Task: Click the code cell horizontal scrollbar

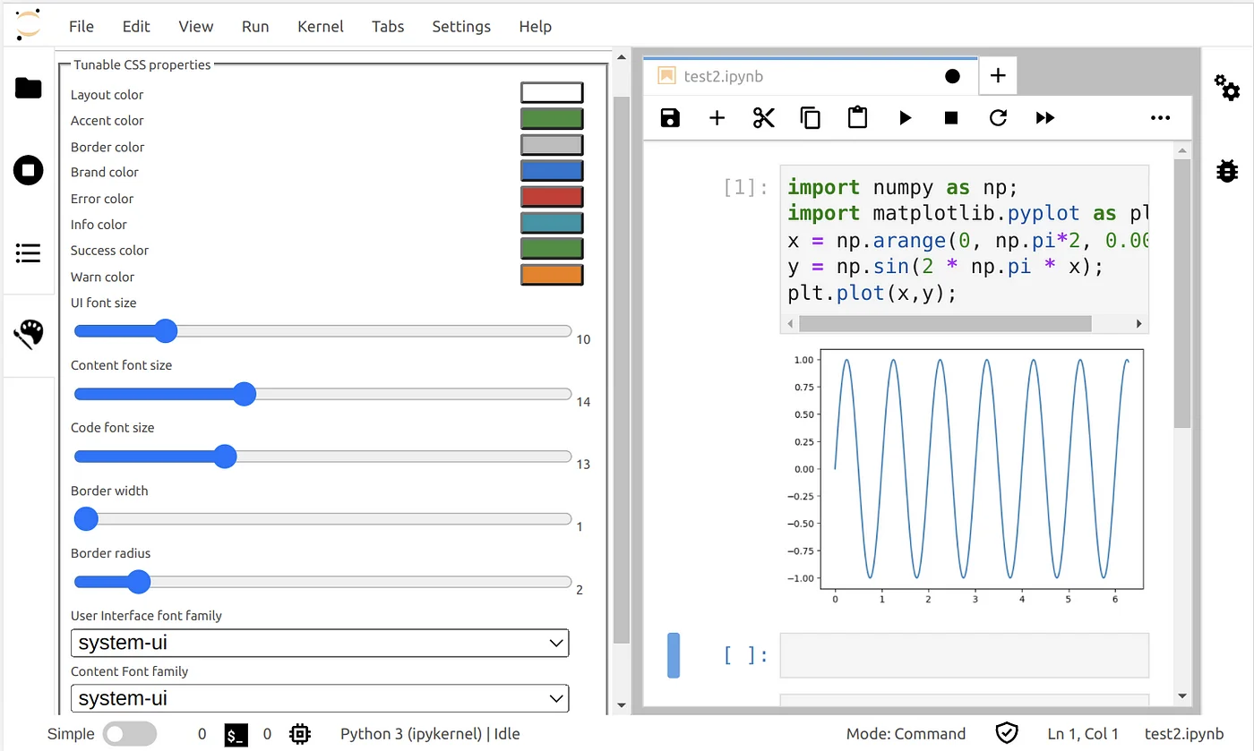Action: coord(945,323)
